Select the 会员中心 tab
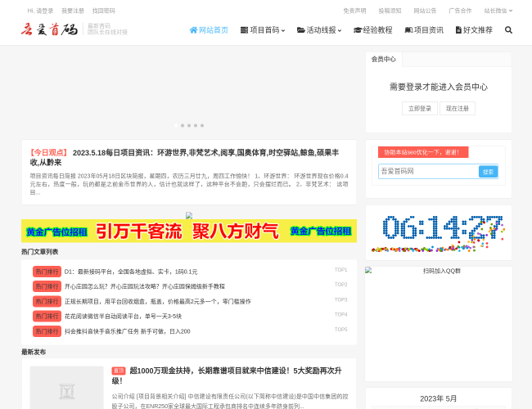Screen dimensions: 532x409 tap(384, 60)
